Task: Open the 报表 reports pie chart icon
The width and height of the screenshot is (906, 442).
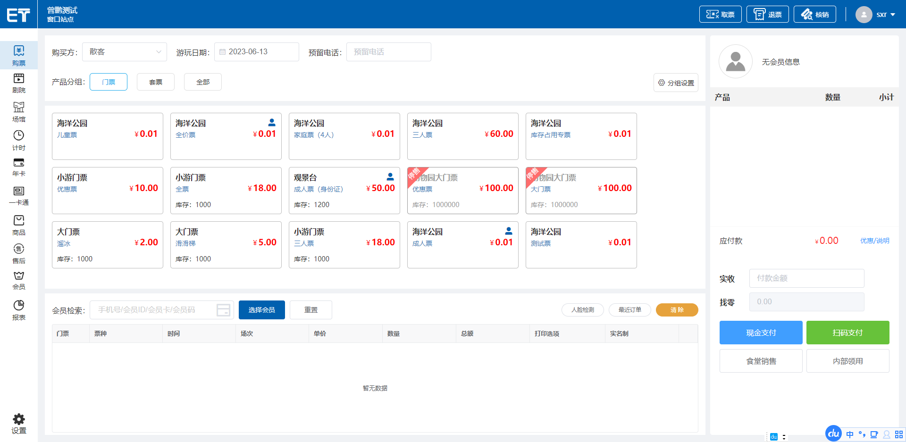Action: tap(19, 306)
